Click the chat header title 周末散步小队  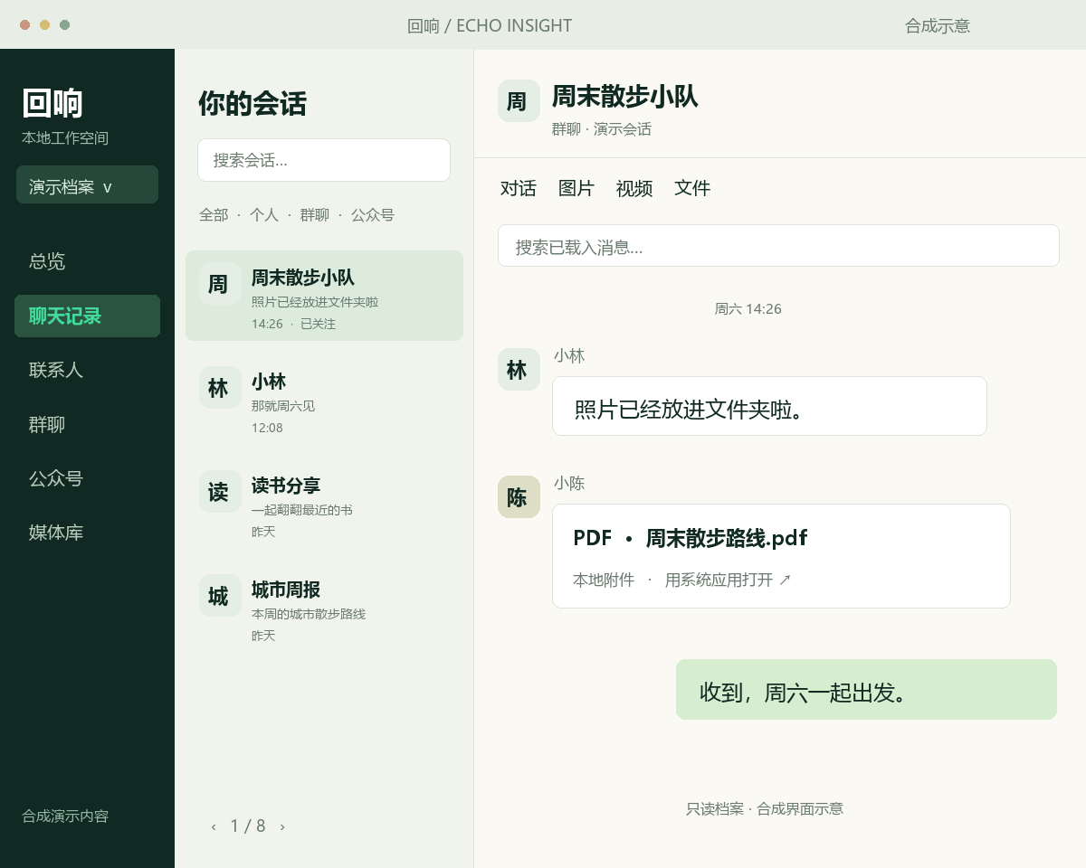(x=624, y=97)
